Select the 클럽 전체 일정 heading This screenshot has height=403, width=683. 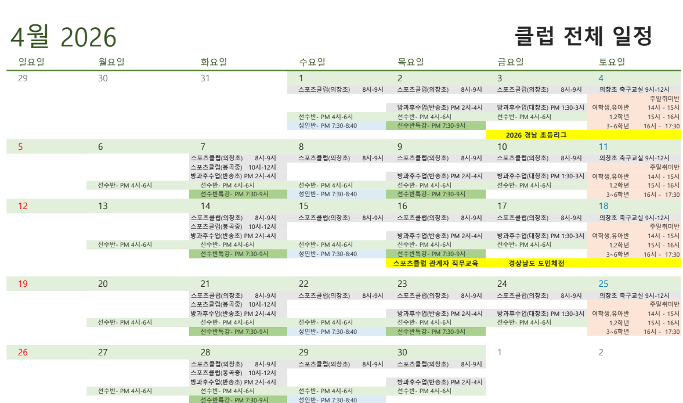click(583, 36)
